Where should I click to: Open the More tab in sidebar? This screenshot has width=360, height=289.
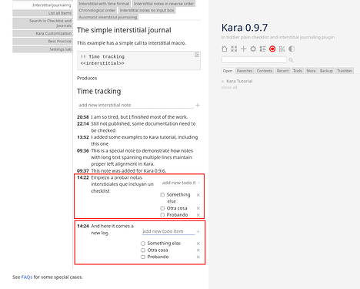pos(311,71)
